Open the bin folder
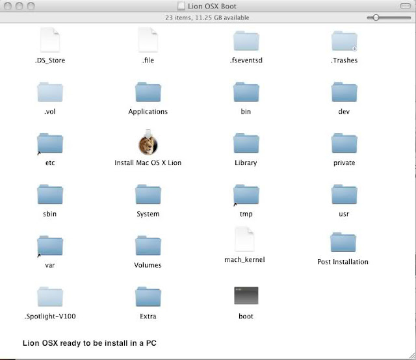Screen dimensions: 416x360 [x=246, y=92]
